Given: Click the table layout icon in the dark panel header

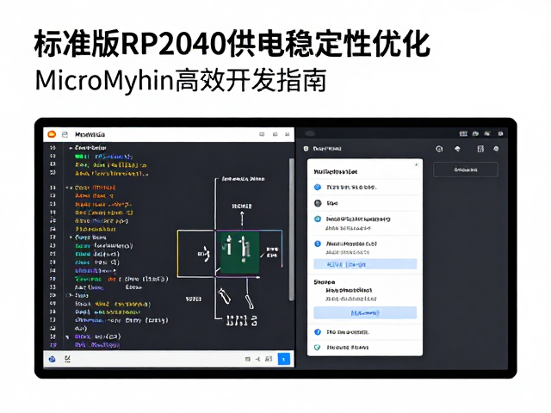Looking at the screenshot, I should (480, 149).
